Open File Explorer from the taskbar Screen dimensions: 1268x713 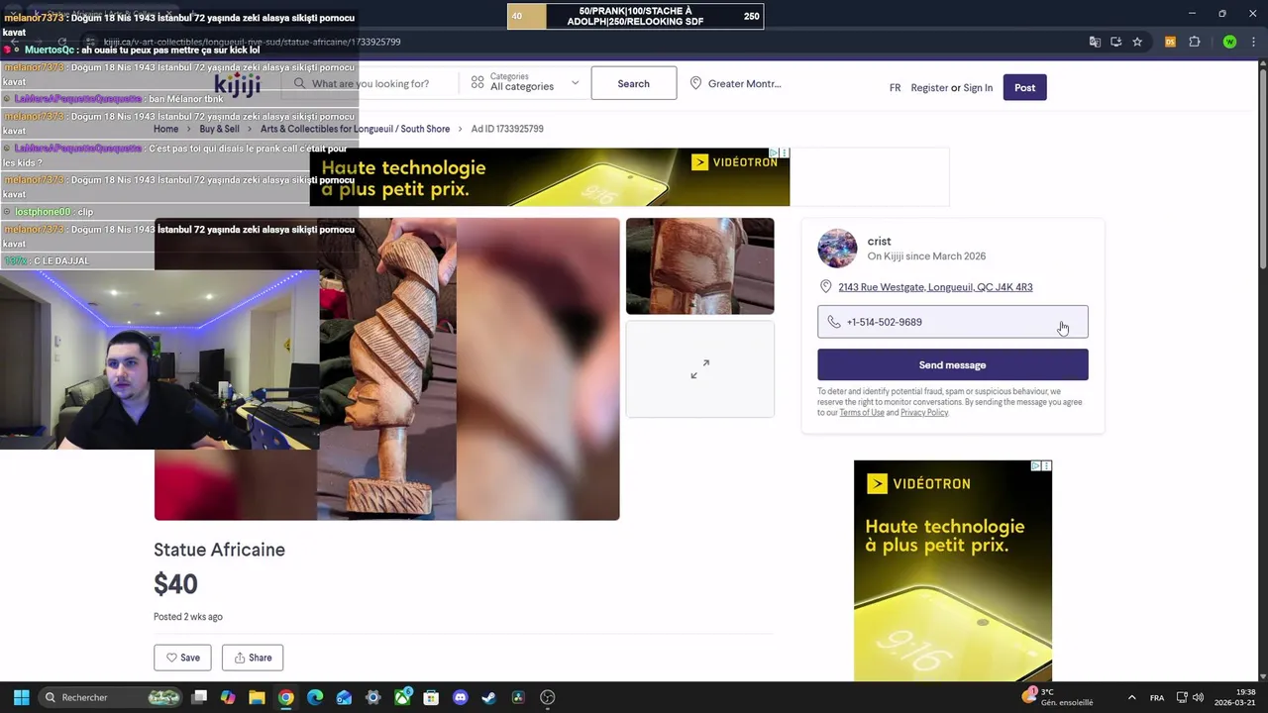click(x=257, y=697)
